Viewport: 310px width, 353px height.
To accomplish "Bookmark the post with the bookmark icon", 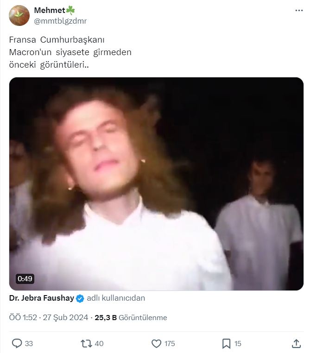I will [x=226, y=343].
